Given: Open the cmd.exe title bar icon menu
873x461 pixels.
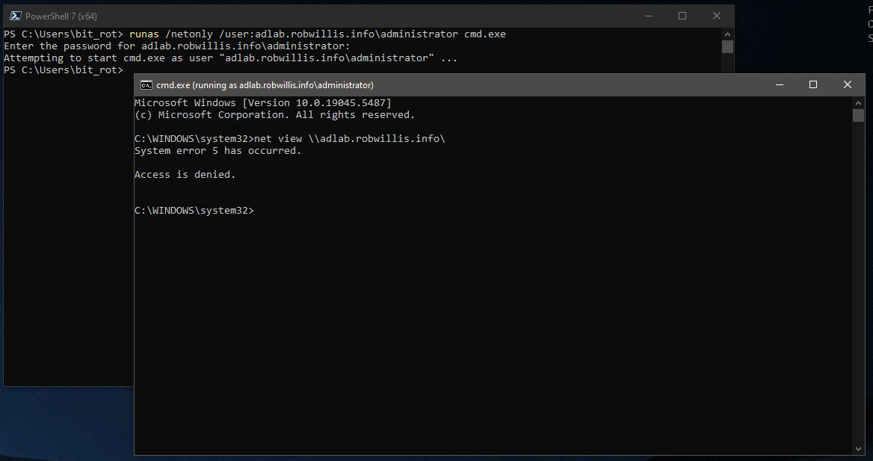Looking at the screenshot, I should coord(146,85).
